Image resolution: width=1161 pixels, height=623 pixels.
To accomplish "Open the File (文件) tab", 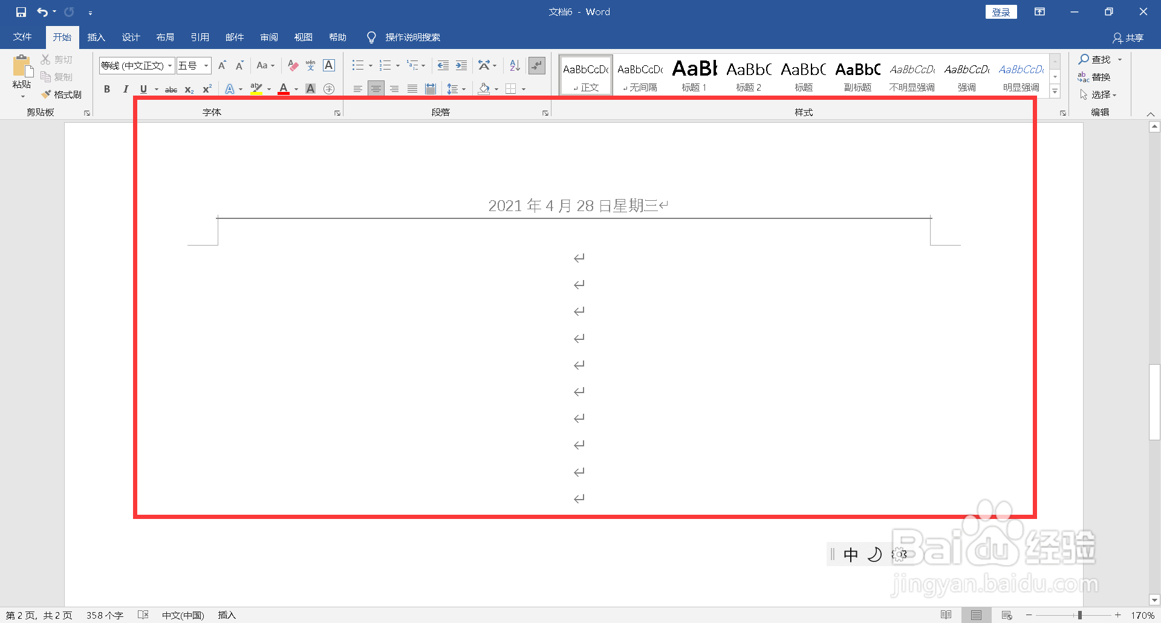I will click(x=22, y=37).
